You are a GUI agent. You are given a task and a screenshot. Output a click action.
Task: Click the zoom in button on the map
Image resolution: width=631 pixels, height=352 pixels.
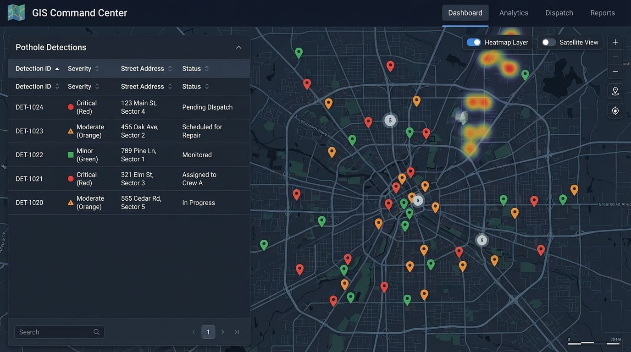pos(615,42)
